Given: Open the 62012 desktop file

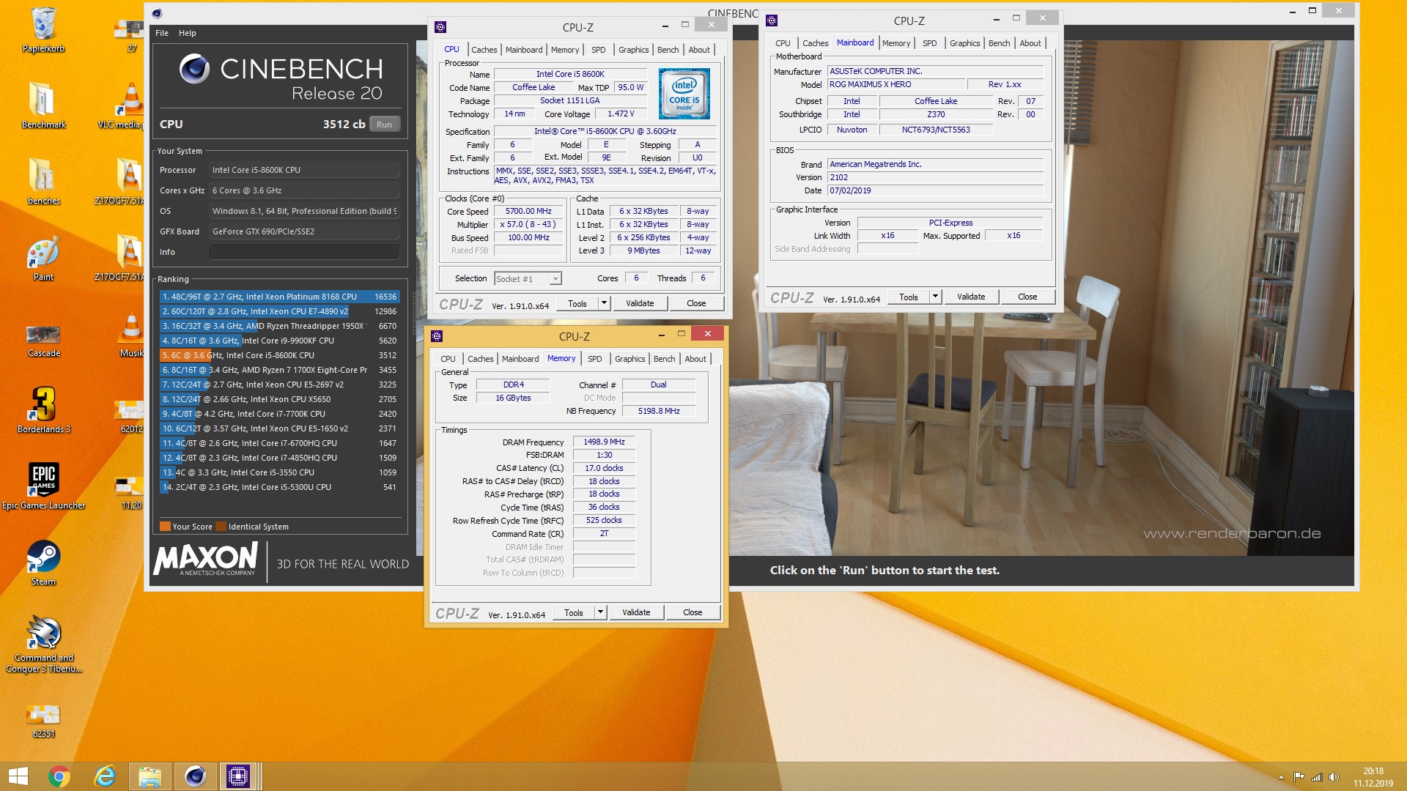Looking at the screenshot, I should pyautogui.click(x=130, y=416).
